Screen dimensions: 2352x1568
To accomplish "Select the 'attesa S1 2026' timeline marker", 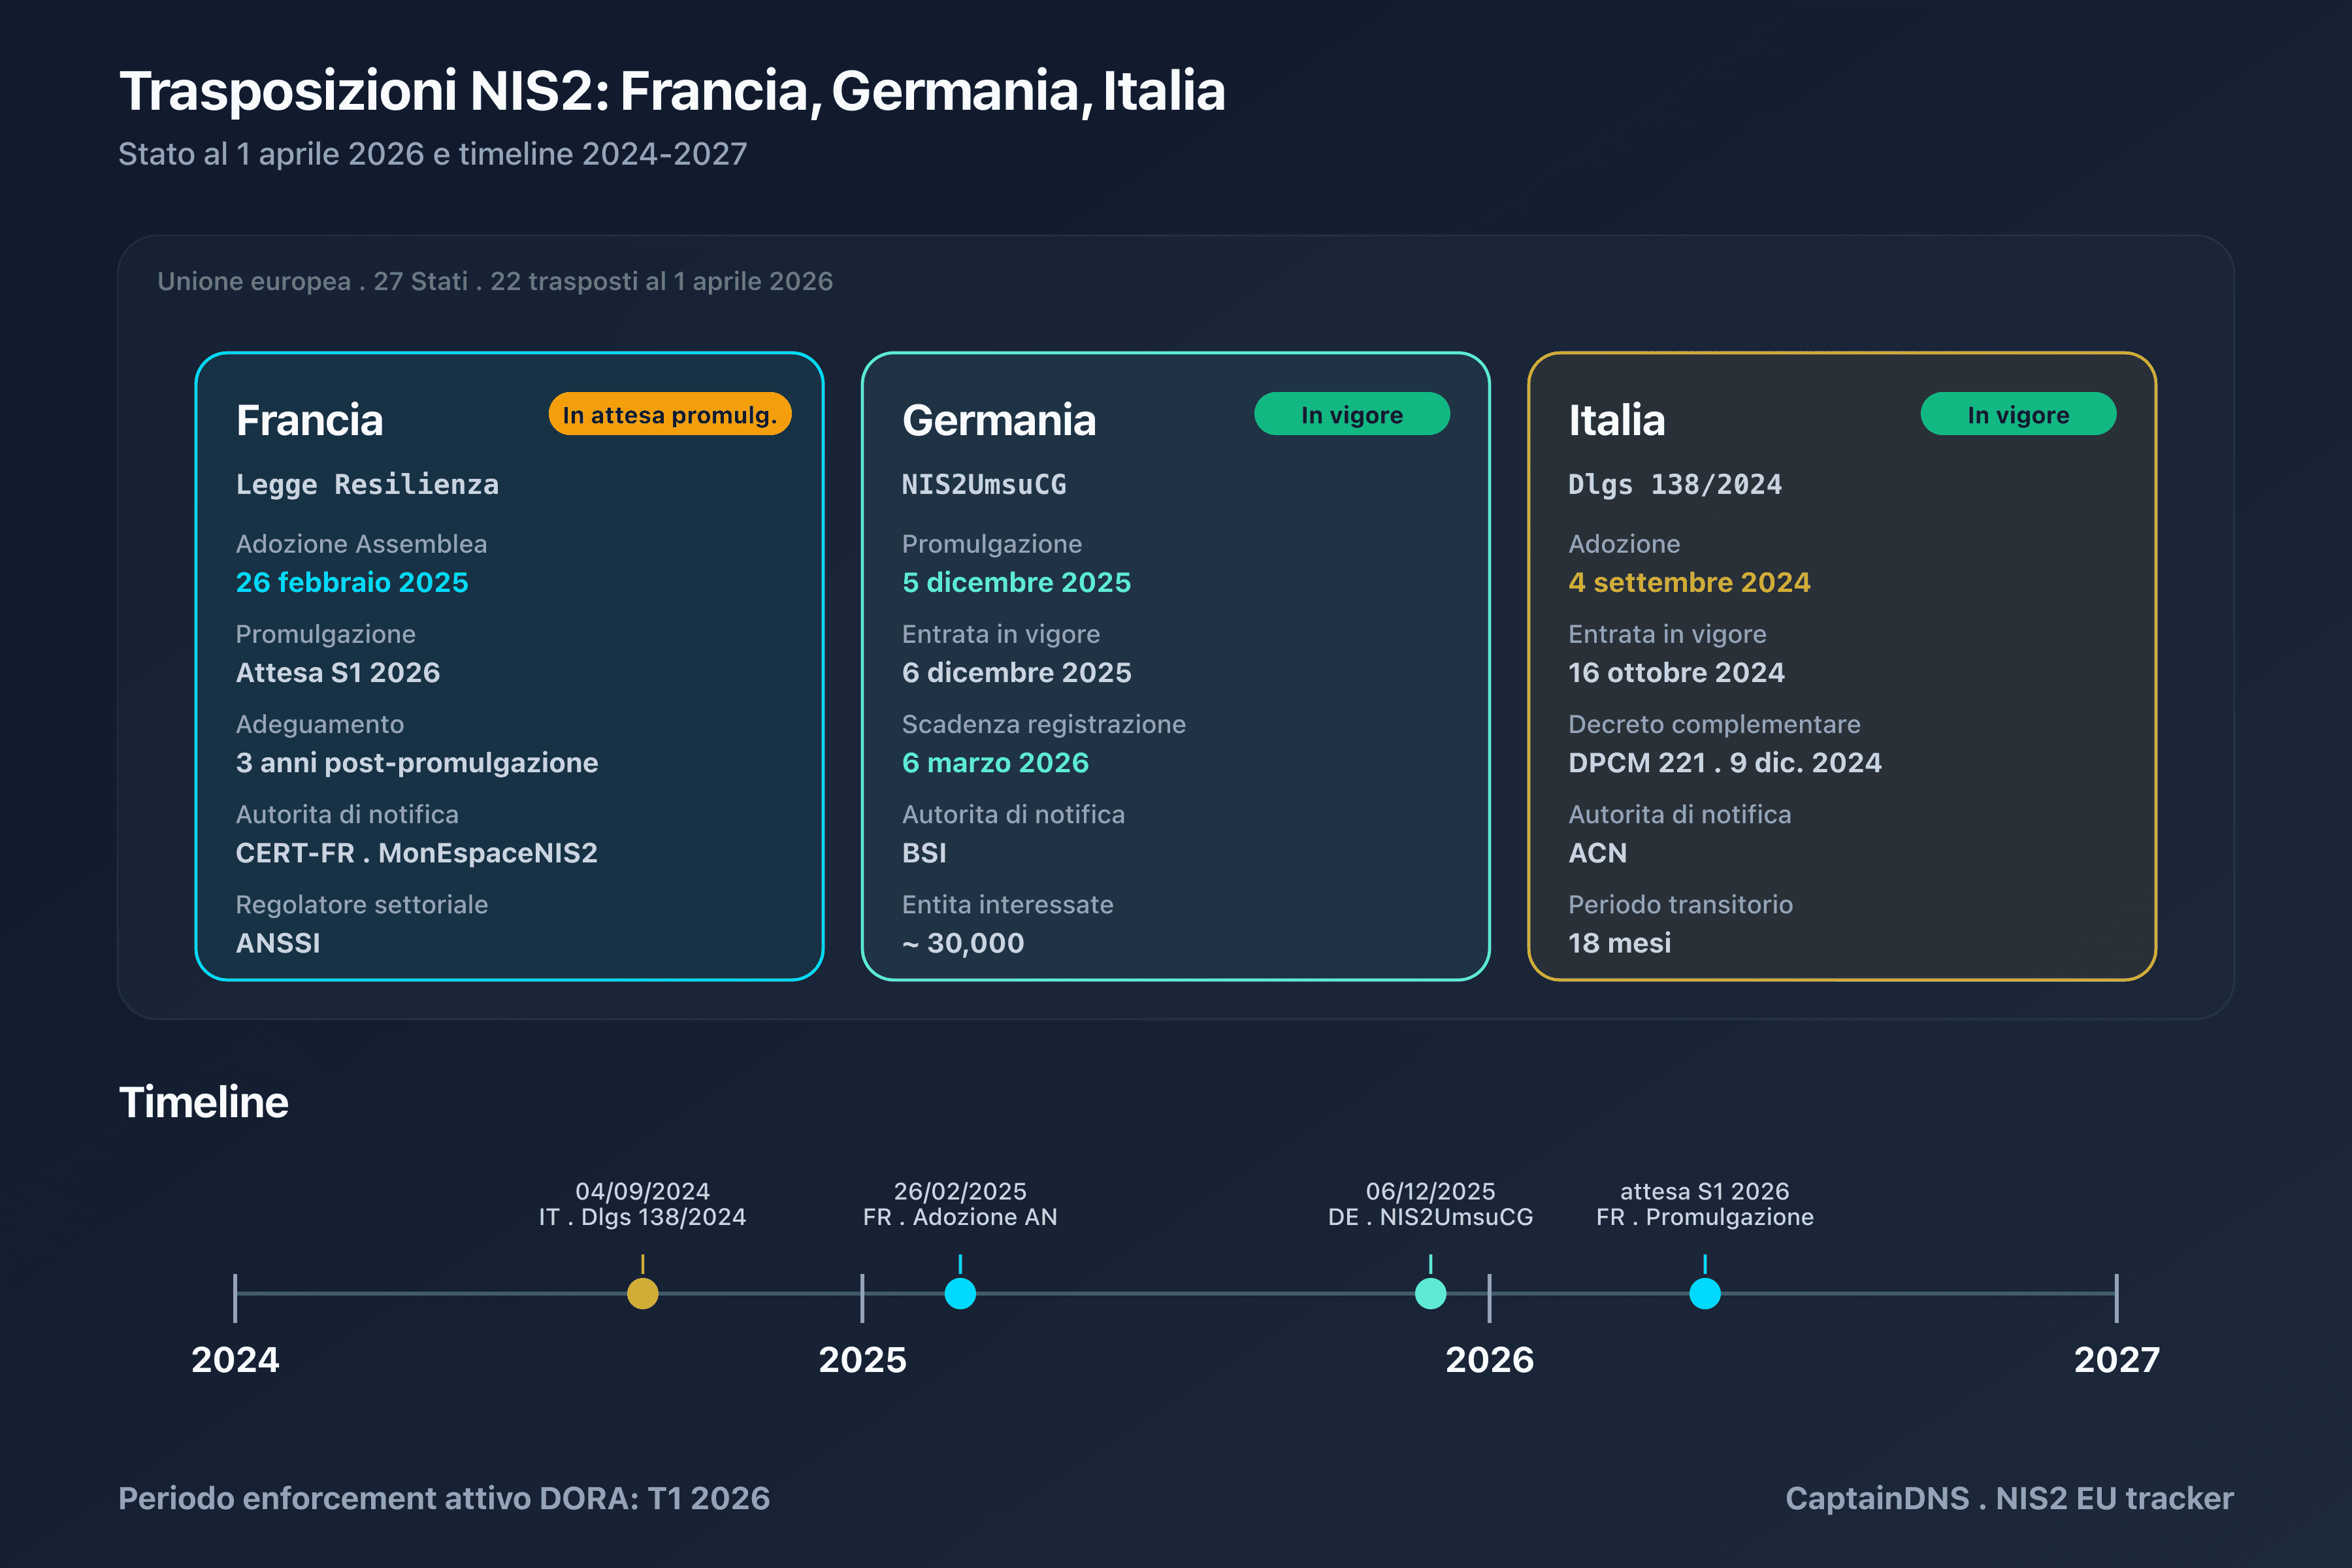I will pos(1705,1293).
